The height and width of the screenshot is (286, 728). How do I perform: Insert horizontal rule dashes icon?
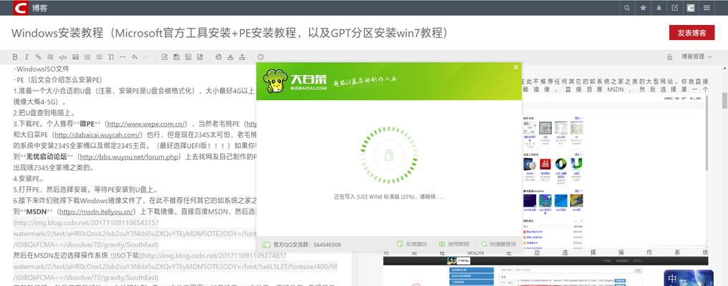click(x=123, y=57)
